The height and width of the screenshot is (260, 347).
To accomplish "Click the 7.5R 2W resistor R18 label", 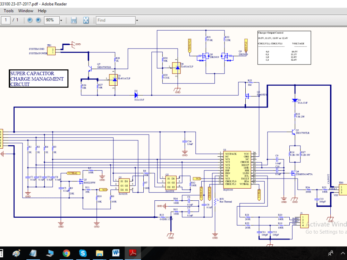I will click(300, 117).
